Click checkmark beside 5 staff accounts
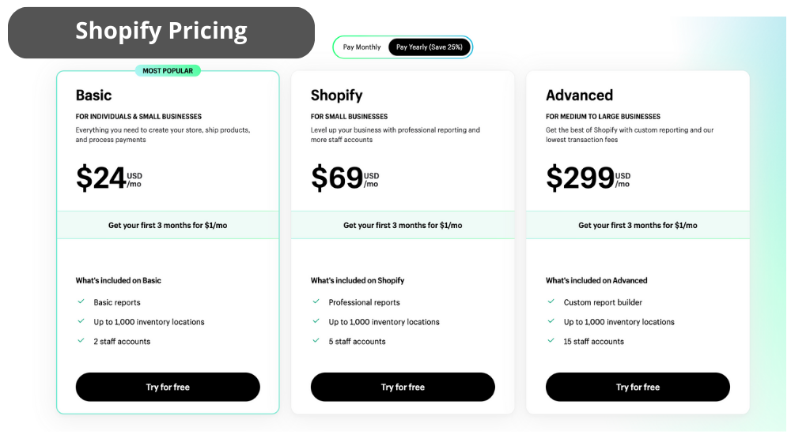Image resolution: width=791 pixels, height=442 pixels. [316, 341]
